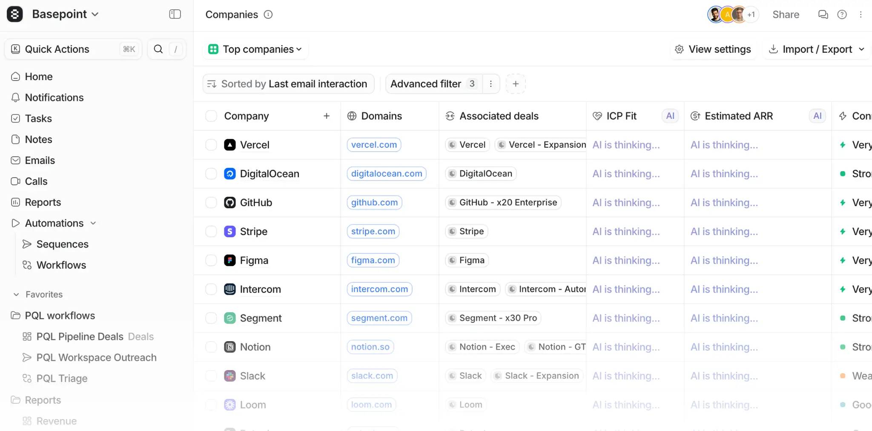Open Notes in sidebar

point(32,139)
